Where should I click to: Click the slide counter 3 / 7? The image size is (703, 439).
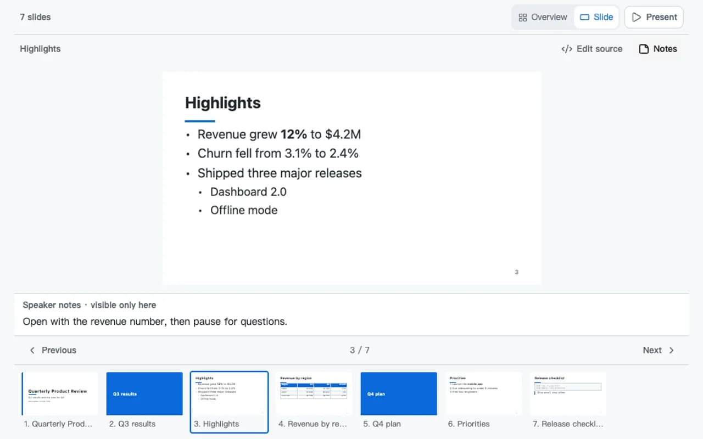(360, 350)
